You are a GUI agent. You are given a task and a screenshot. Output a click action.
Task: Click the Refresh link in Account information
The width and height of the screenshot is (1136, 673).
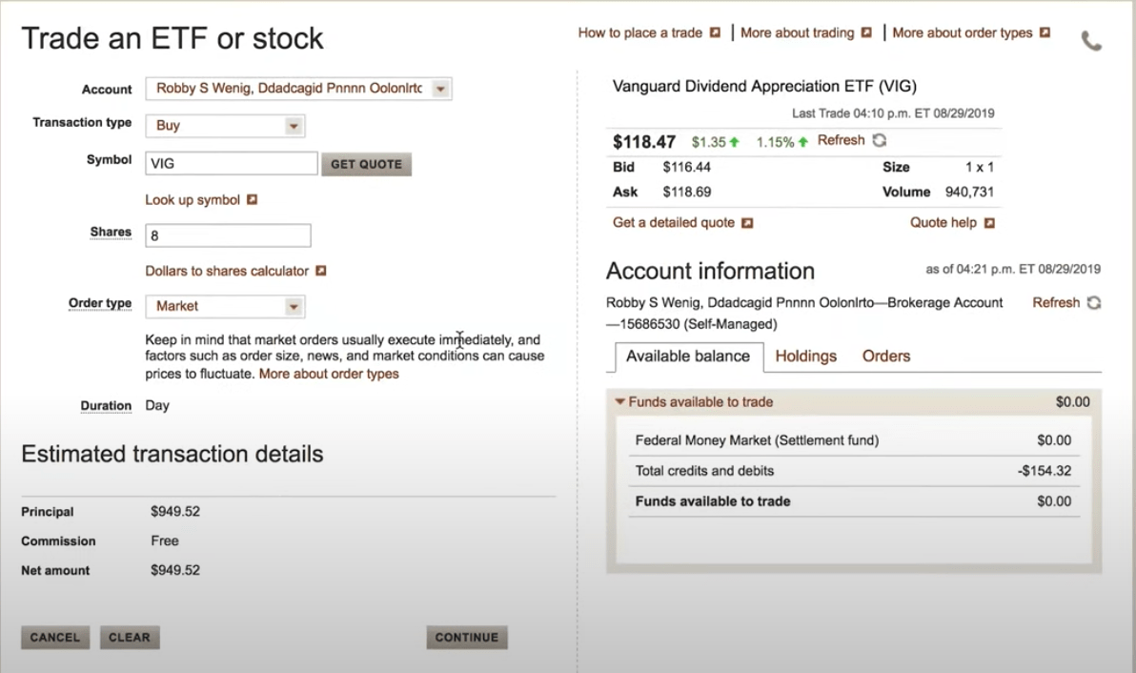tap(1056, 302)
